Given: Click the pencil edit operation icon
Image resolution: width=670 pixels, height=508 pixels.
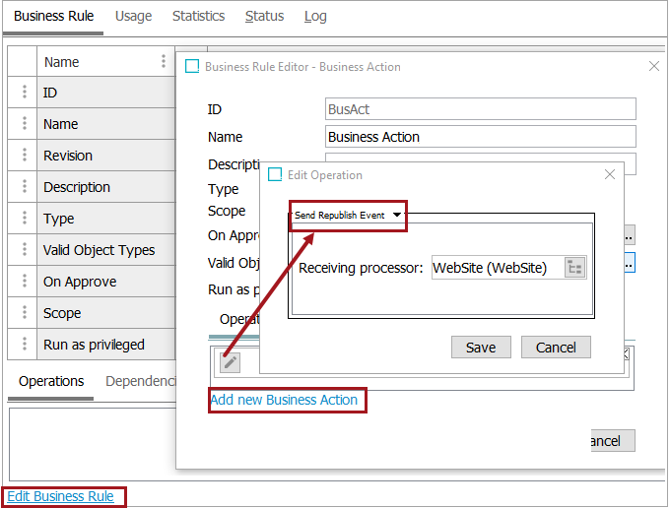Looking at the screenshot, I should (230, 362).
